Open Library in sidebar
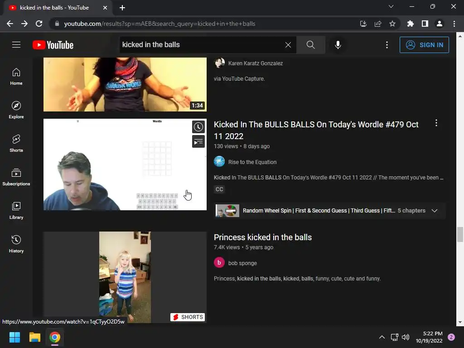The image size is (464, 348). tap(16, 210)
